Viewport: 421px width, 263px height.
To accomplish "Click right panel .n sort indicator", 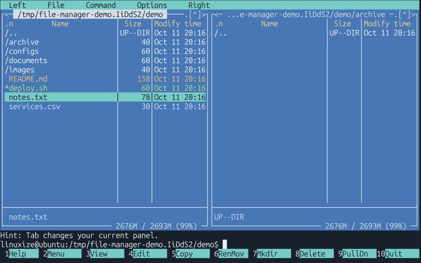I will point(219,24).
